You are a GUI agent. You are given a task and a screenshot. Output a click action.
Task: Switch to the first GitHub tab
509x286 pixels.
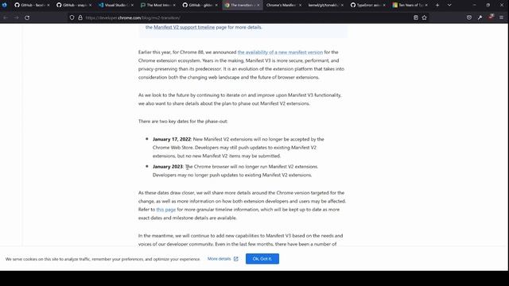coord(32,5)
